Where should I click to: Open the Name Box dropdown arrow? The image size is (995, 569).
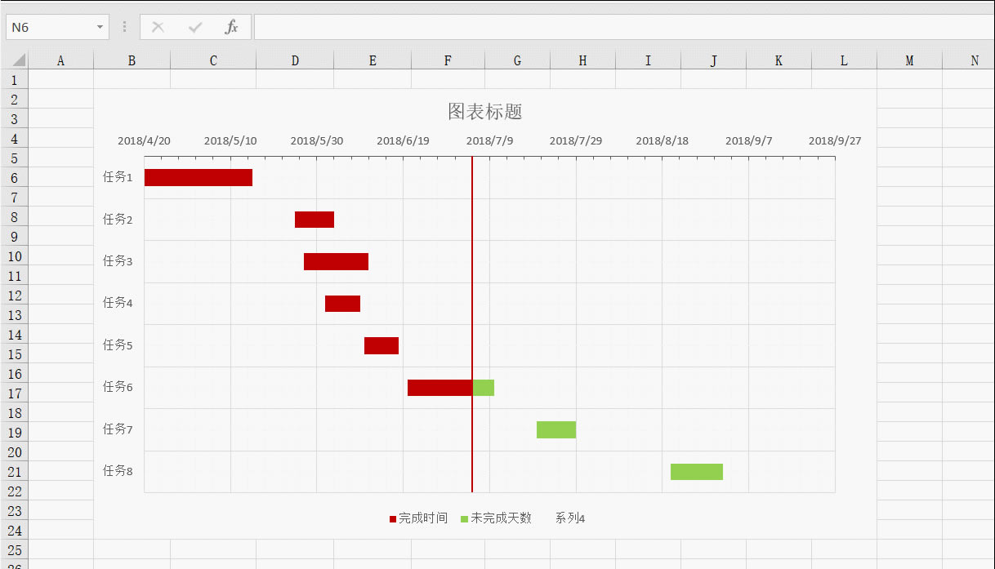coord(100,27)
